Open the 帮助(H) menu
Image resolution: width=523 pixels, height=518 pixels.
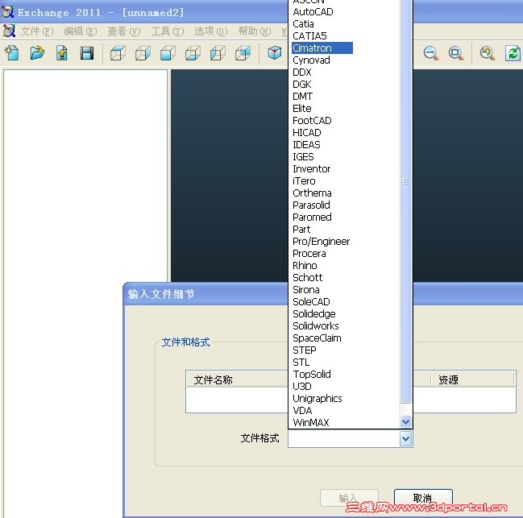coord(255,31)
